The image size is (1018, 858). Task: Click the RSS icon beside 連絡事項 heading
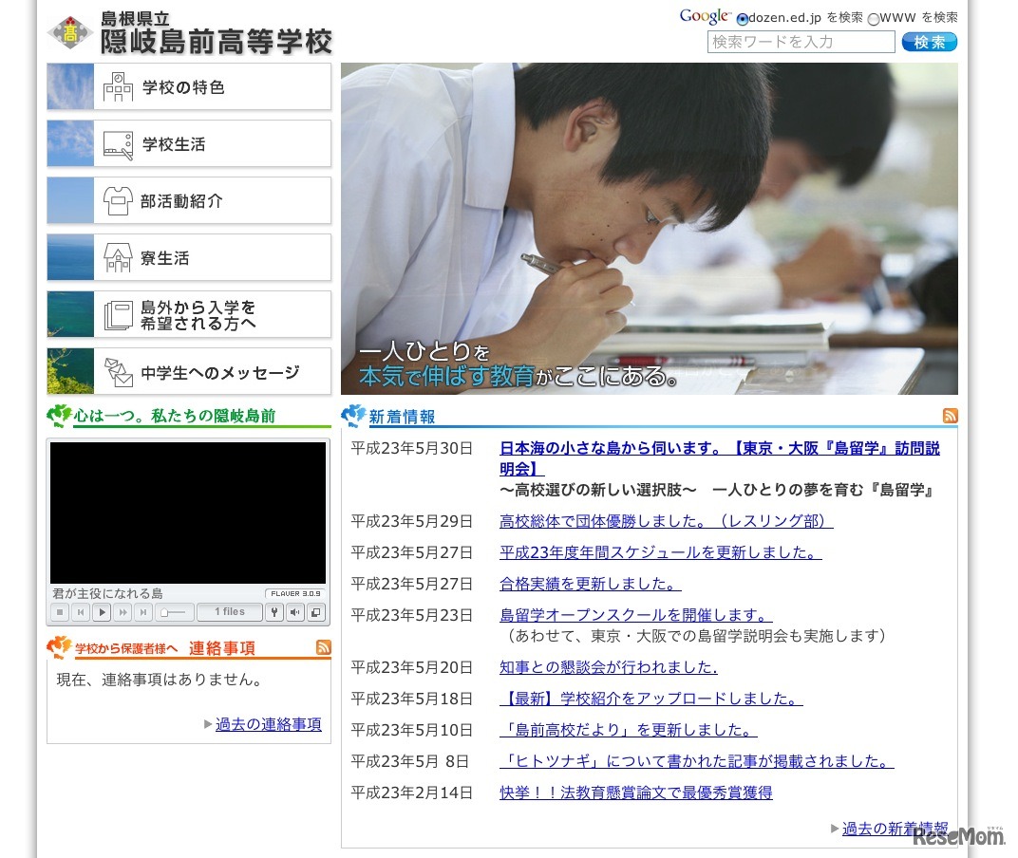tap(324, 647)
